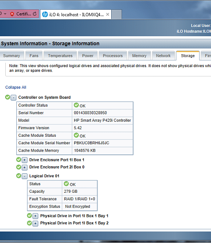The height and width of the screenshot is (243, 211).
Task: Switch to the Fans tab
Action: [x=34, y=56]
